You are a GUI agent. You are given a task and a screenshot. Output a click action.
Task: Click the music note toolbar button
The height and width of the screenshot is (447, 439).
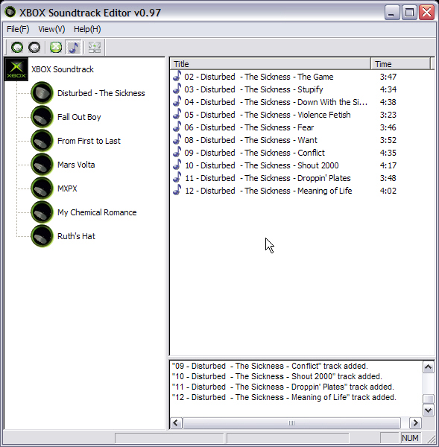74,48
